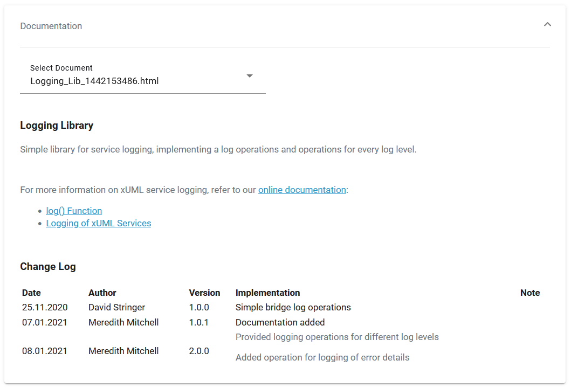
Task: Follow the log() Function link
Action: pyautogui.click(x=74, y=211)
